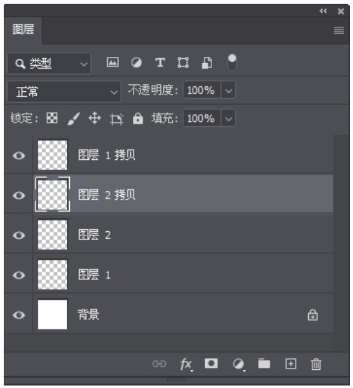
Task: Expand the 不透明度 opacity dropdown arrow
Action: pos(228,91)
